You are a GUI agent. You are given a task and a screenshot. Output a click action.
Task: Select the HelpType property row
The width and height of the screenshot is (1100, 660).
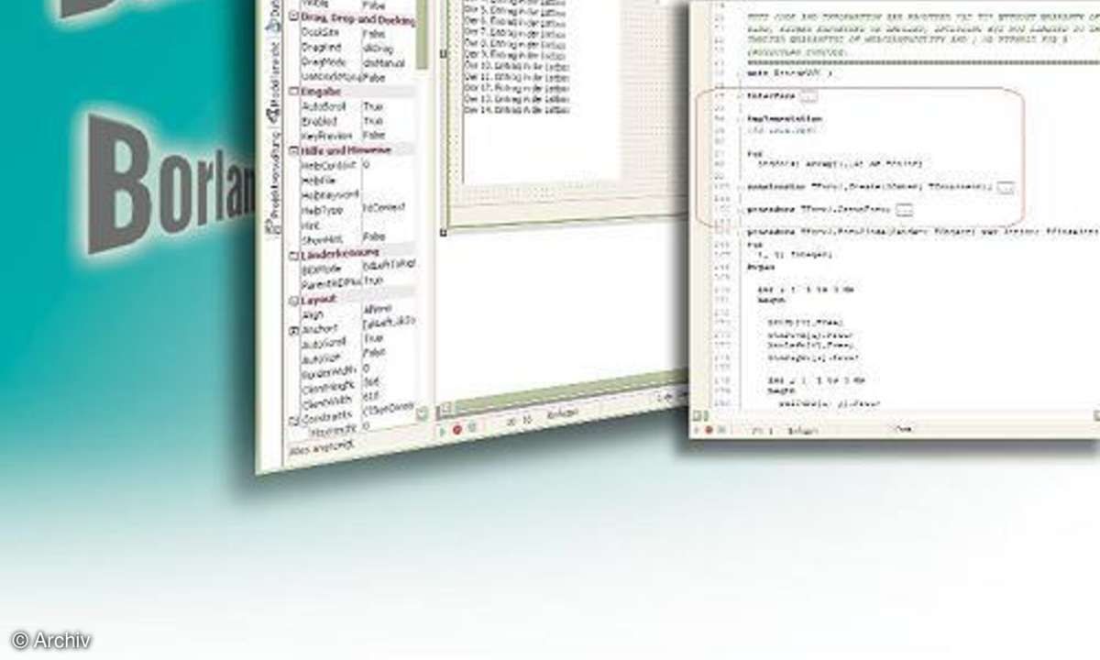356,209
